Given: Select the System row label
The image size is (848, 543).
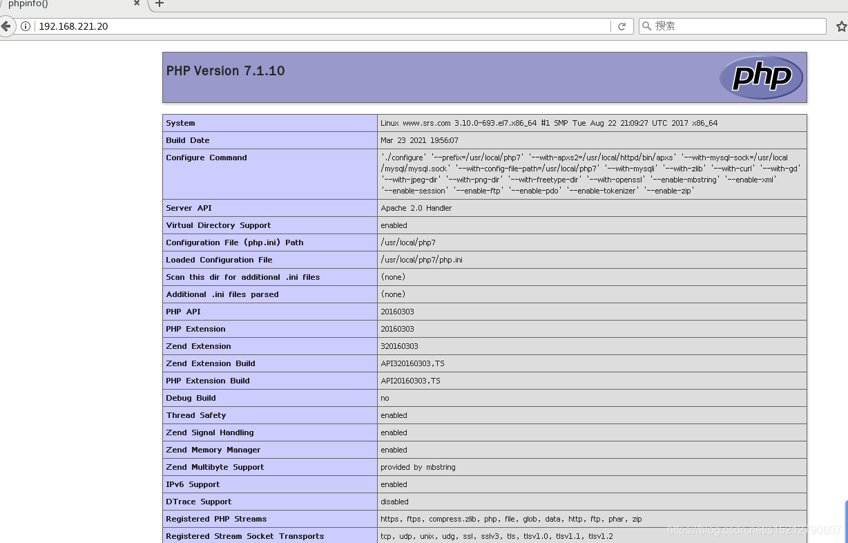Looking at the screenshot, I should pyautogui.click(x=180, y=123).
